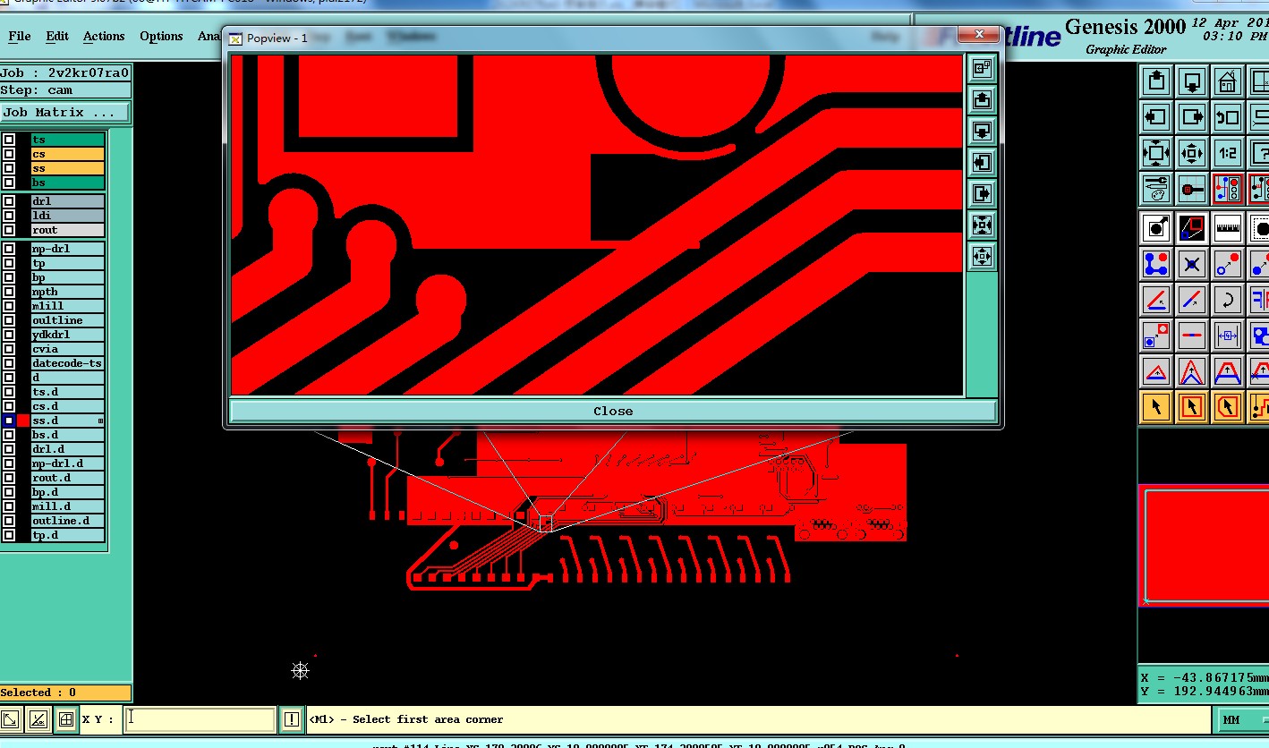Select the dimension spacing tool icon

(x=1228, y=336)
